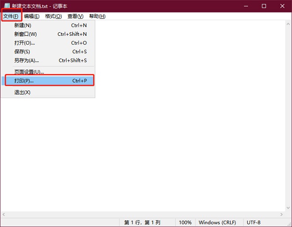Open the 格式(O) menu
Viewport: 292px width, 227px height.
coord(53,16)
